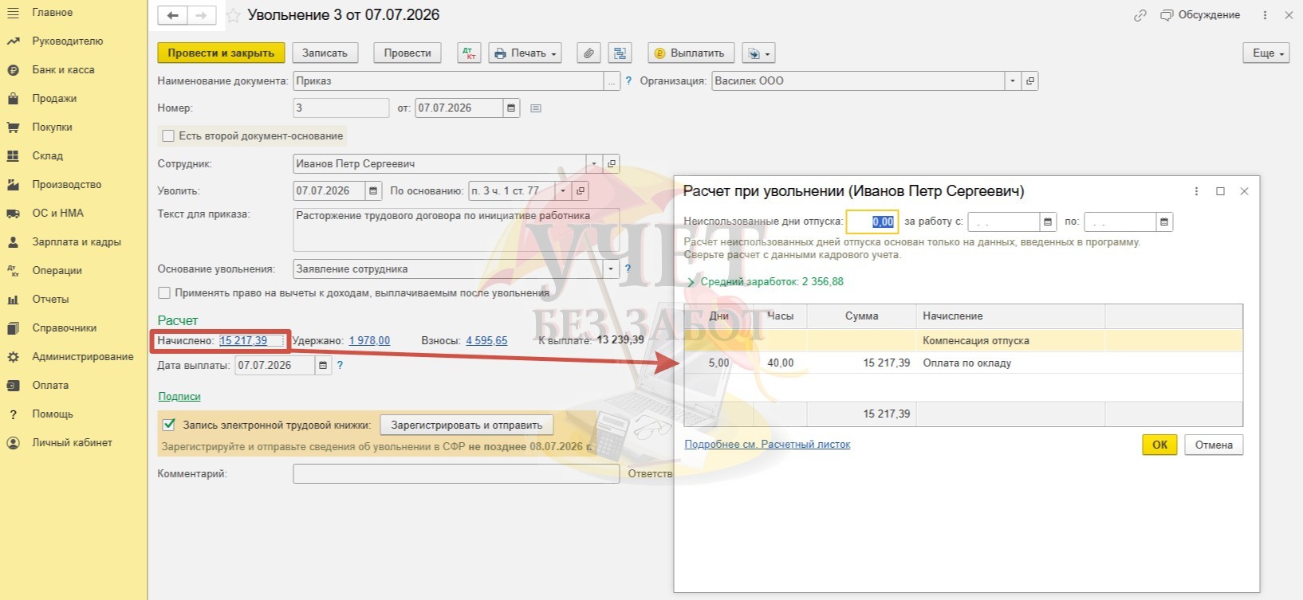Click the back arrow navigation button
The height and width of the screenshot is (600, 1303).
click(173, 15)
